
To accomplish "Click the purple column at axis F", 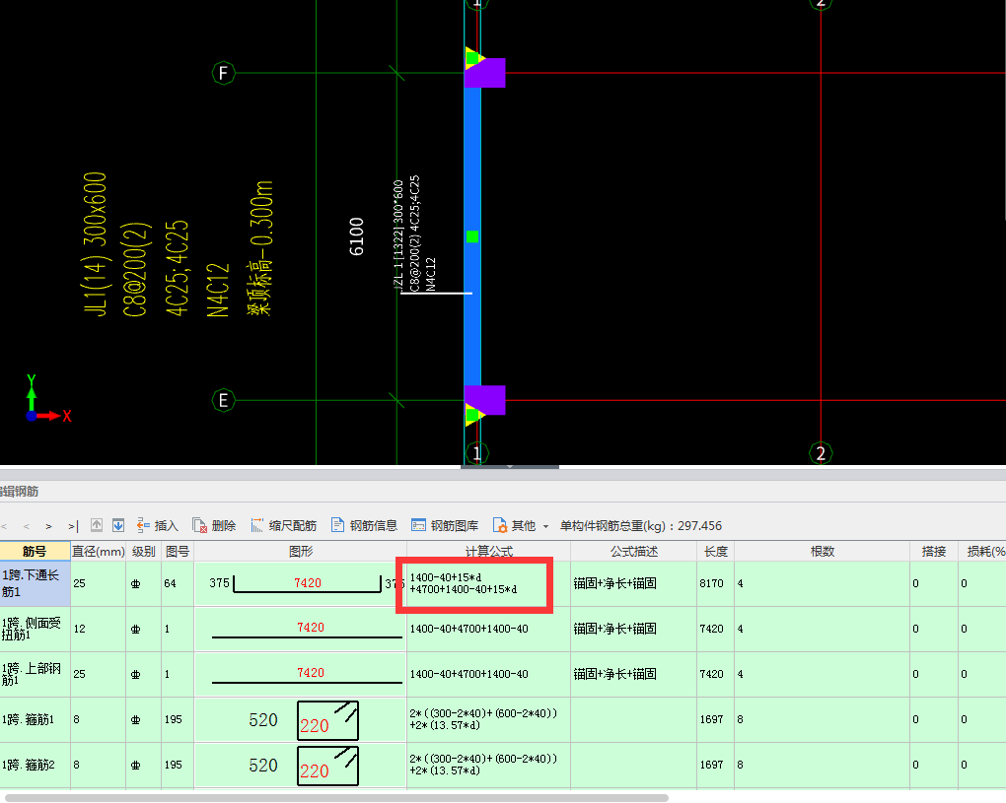I will click(x=485, y=73).
